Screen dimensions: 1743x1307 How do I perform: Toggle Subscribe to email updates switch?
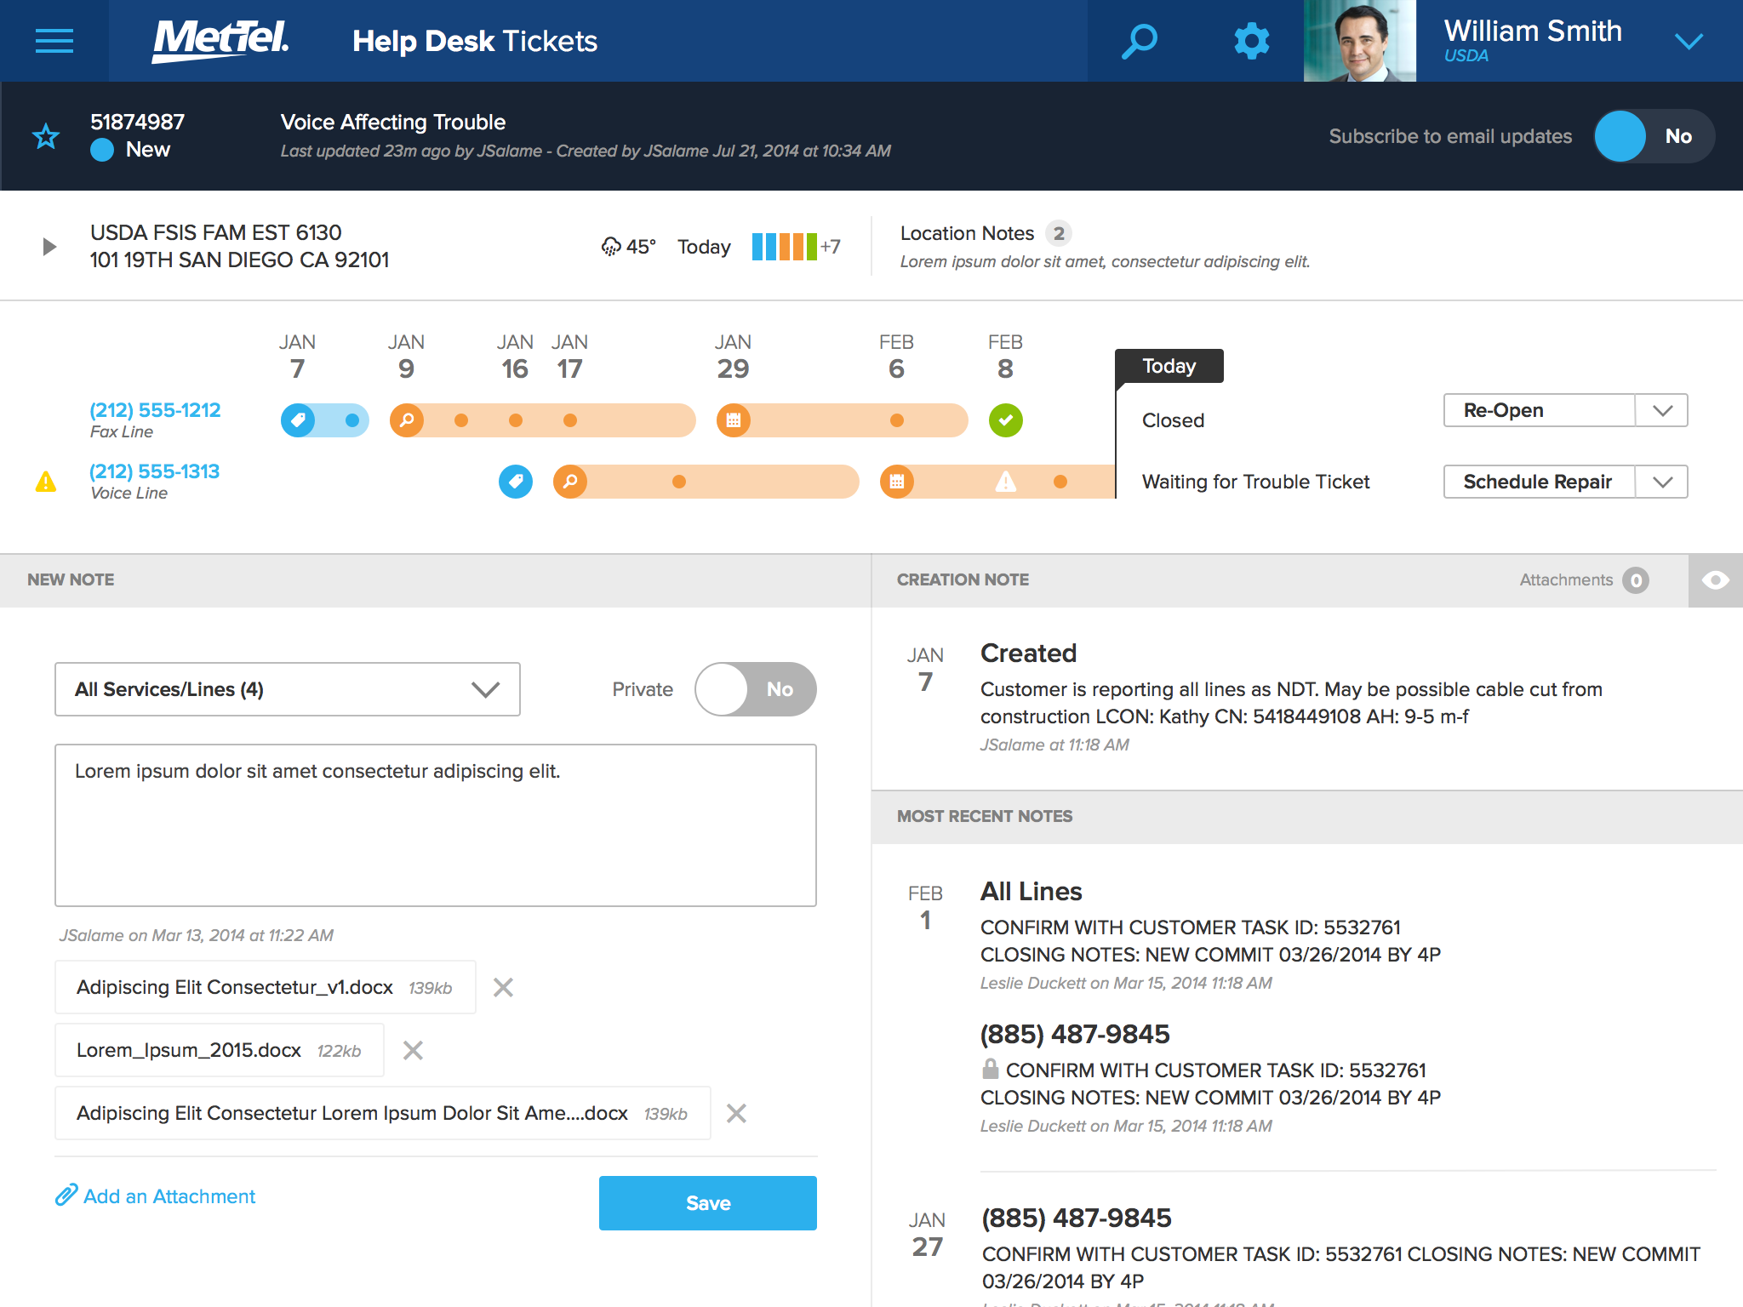point(1653,136)
